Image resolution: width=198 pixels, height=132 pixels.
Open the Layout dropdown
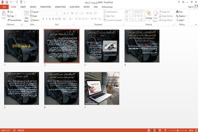[x=35, y=12]
